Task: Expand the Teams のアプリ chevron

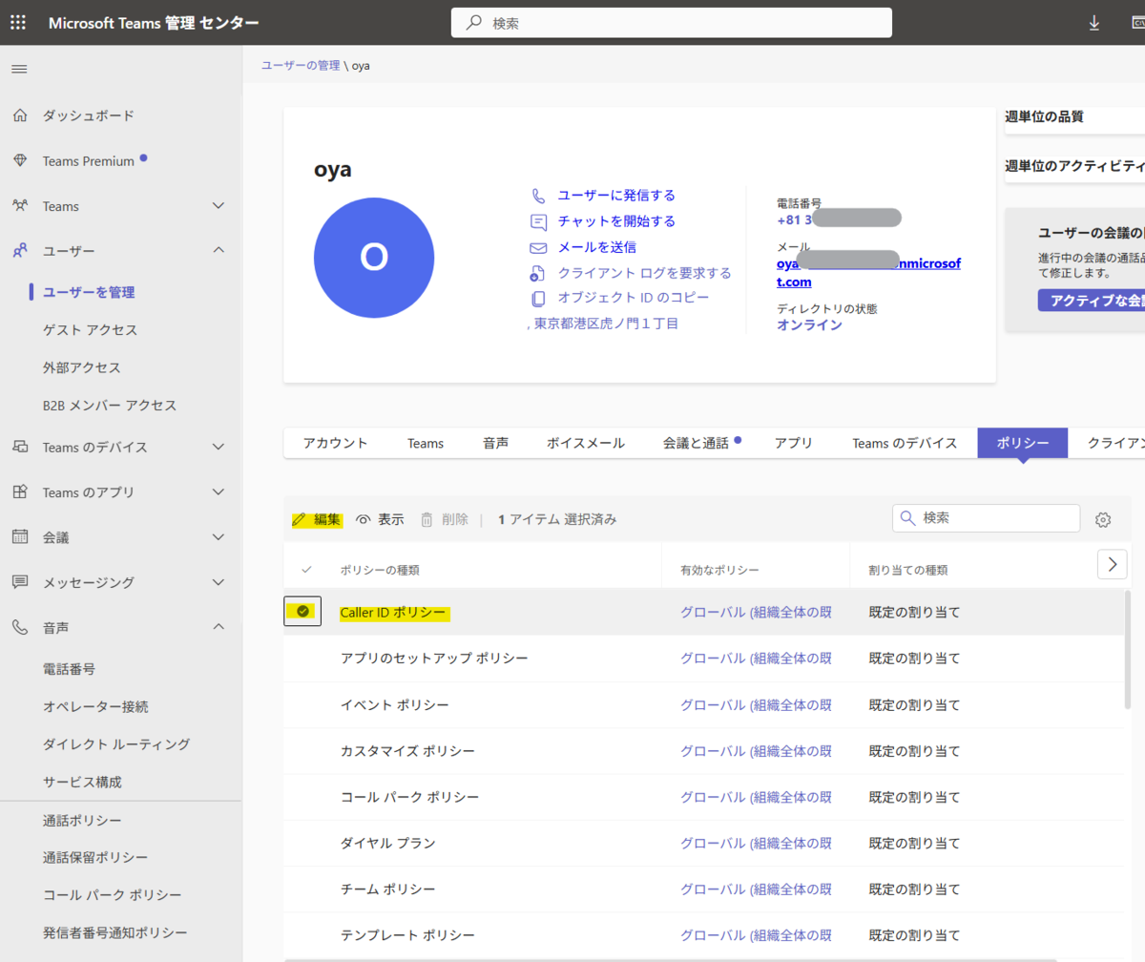Action: click(x=219, y=492)
